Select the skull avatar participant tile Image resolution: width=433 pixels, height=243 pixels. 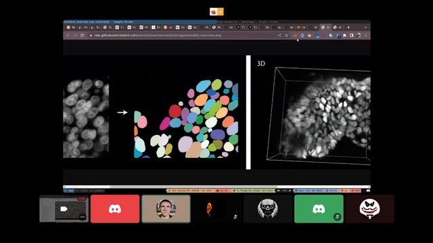pyautogui.click(x=268, y=209)
